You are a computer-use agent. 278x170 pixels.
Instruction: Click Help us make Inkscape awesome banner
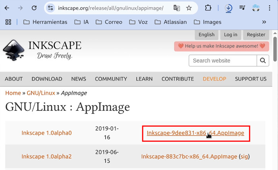pyautogui.click(x=222, y=46)
